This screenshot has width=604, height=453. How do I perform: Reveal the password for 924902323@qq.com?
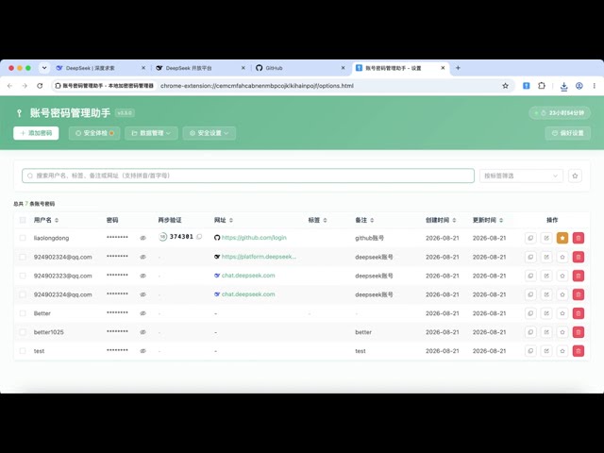tap(143, 276)
